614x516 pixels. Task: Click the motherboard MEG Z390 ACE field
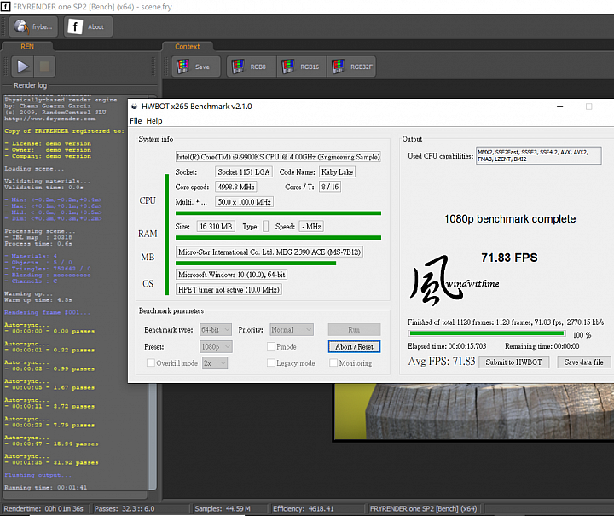269,252
